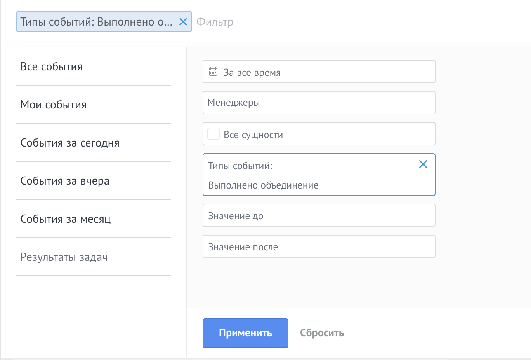Toggle the 'Все сущности' checkbox

click(x=213, y=134)
